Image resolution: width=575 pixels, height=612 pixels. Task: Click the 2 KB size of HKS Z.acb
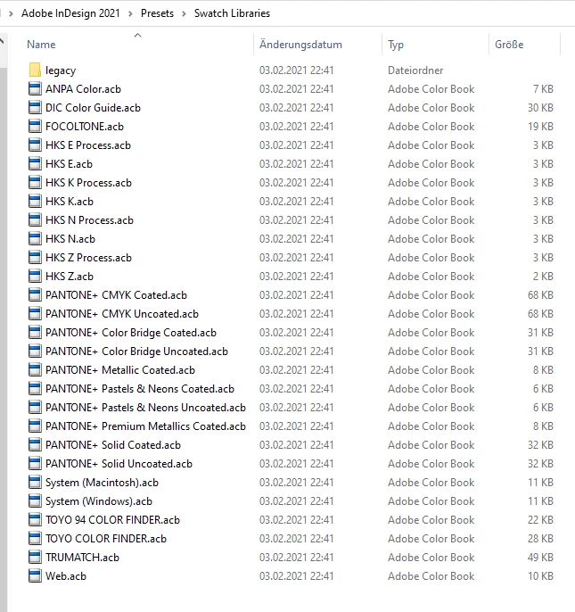543,277
